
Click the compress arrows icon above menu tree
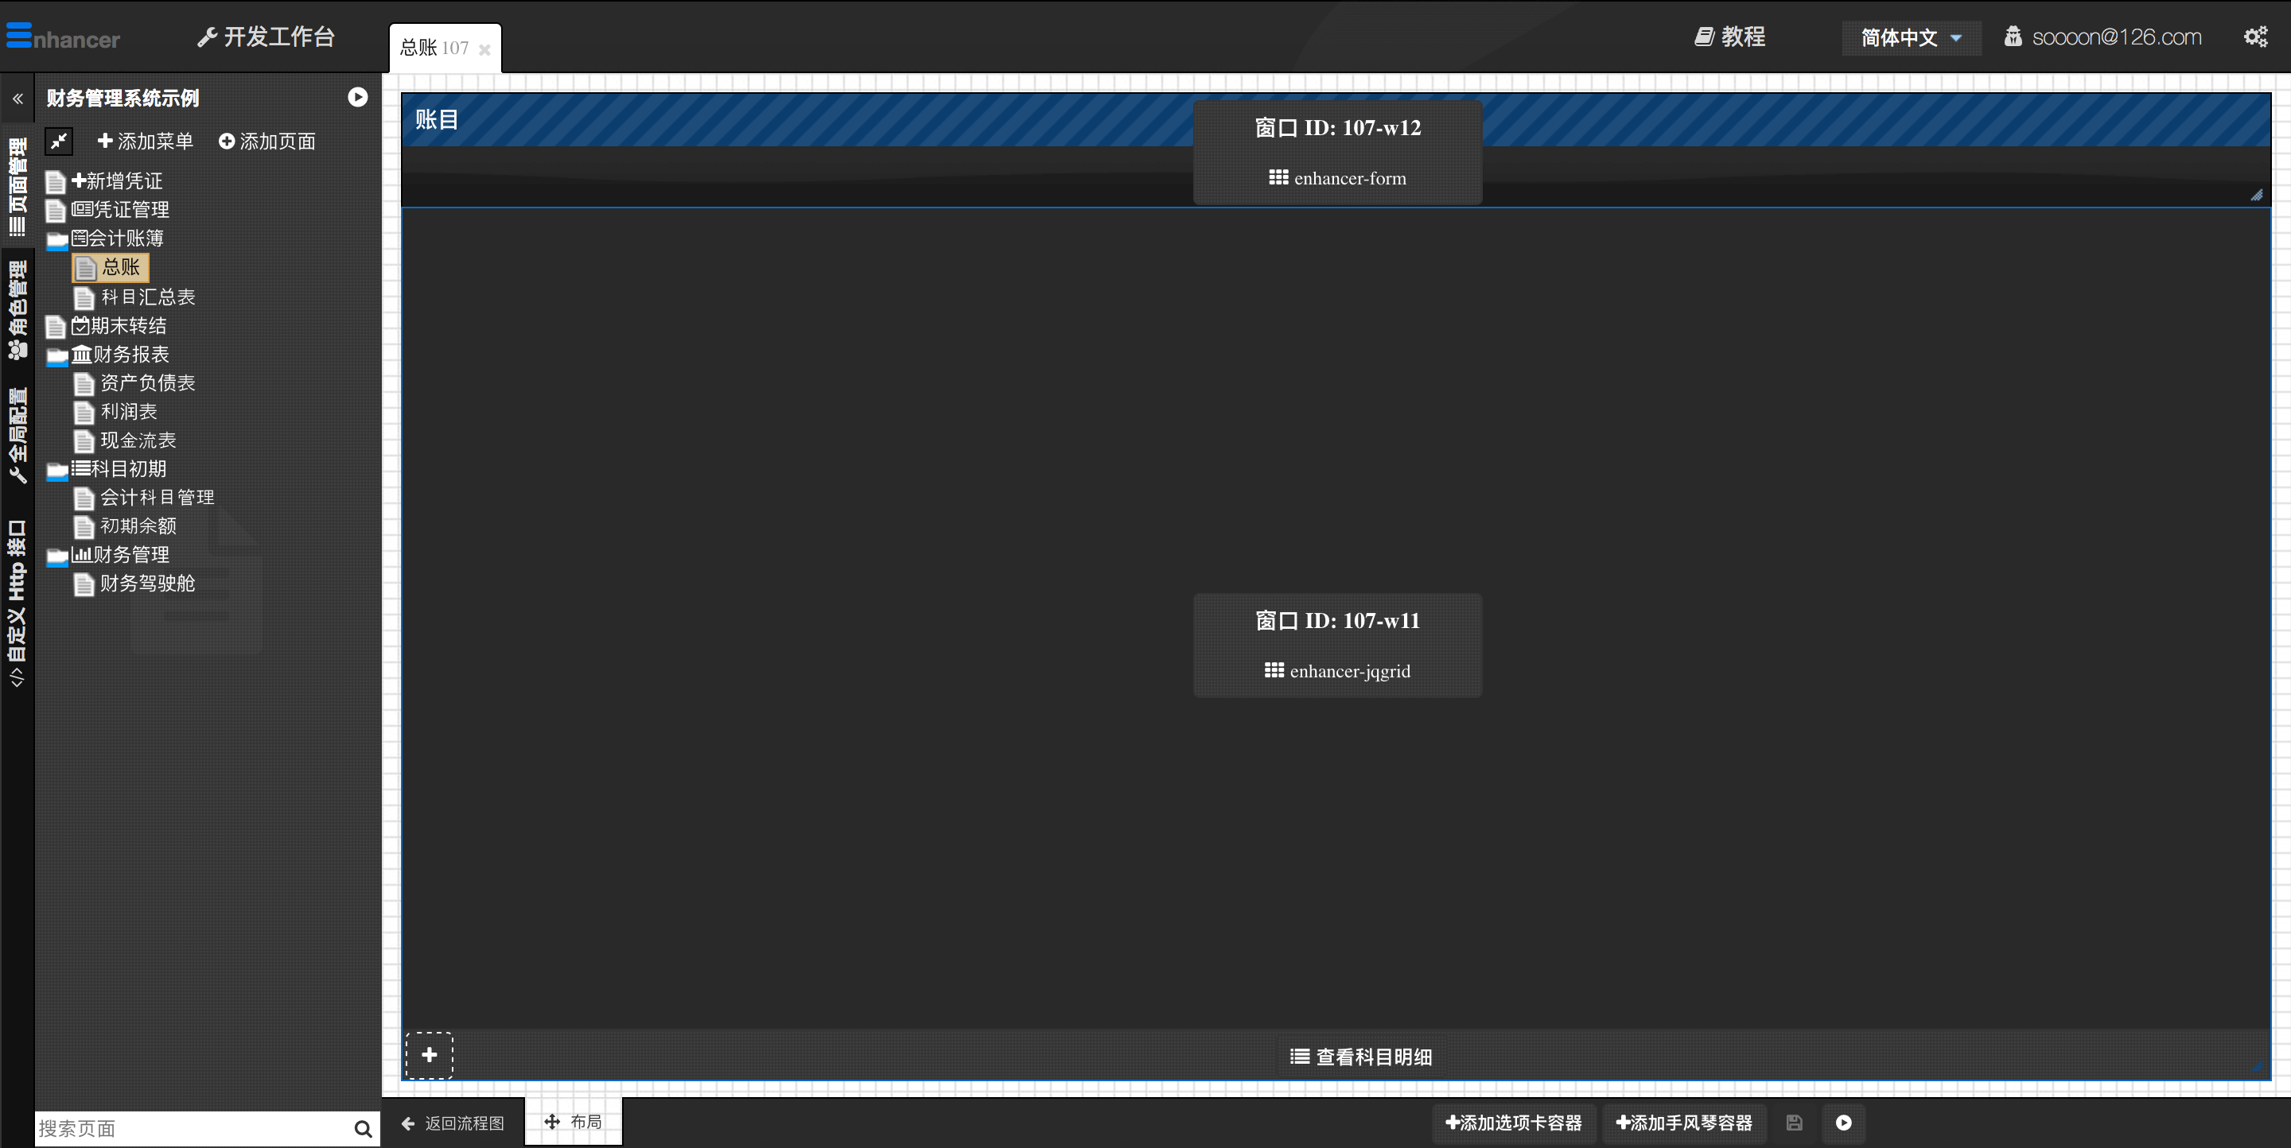(x=59, y=142)
